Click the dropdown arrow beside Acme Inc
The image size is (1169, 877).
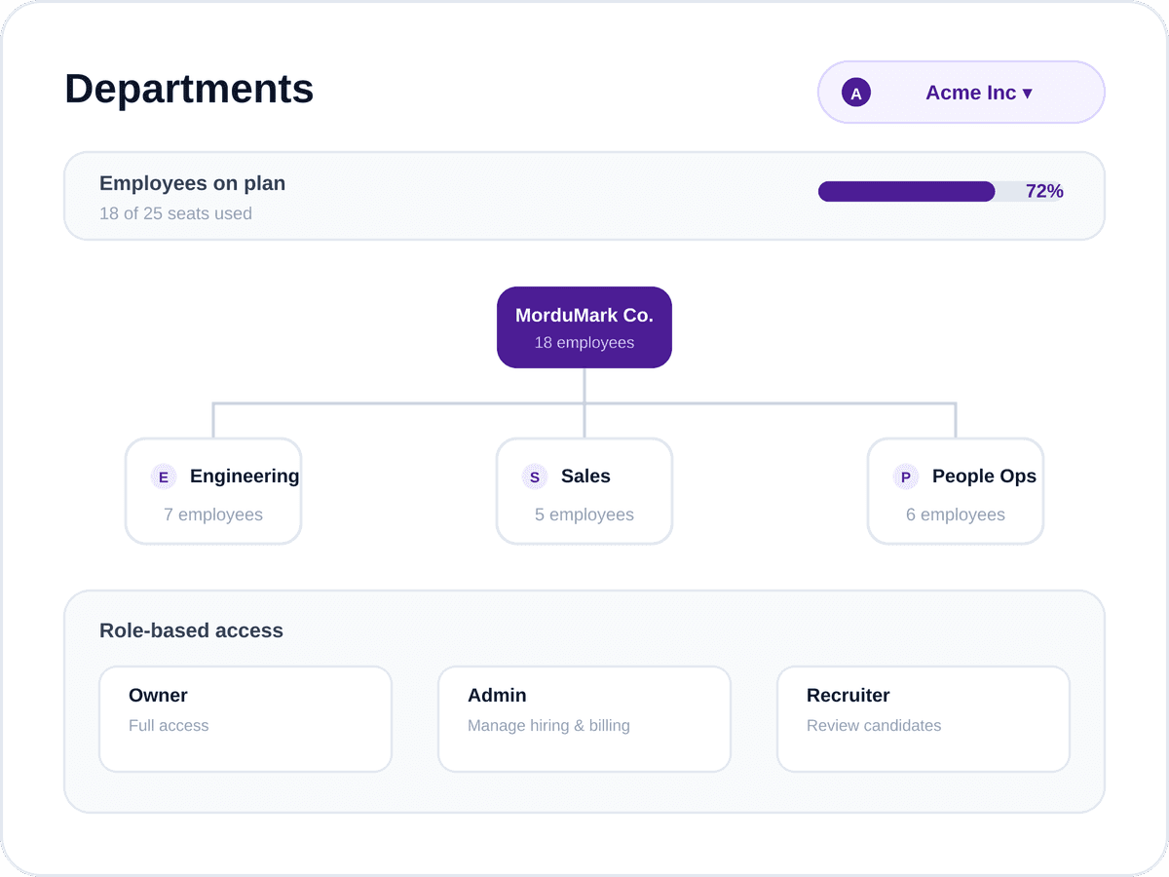tap(1027, 94)
